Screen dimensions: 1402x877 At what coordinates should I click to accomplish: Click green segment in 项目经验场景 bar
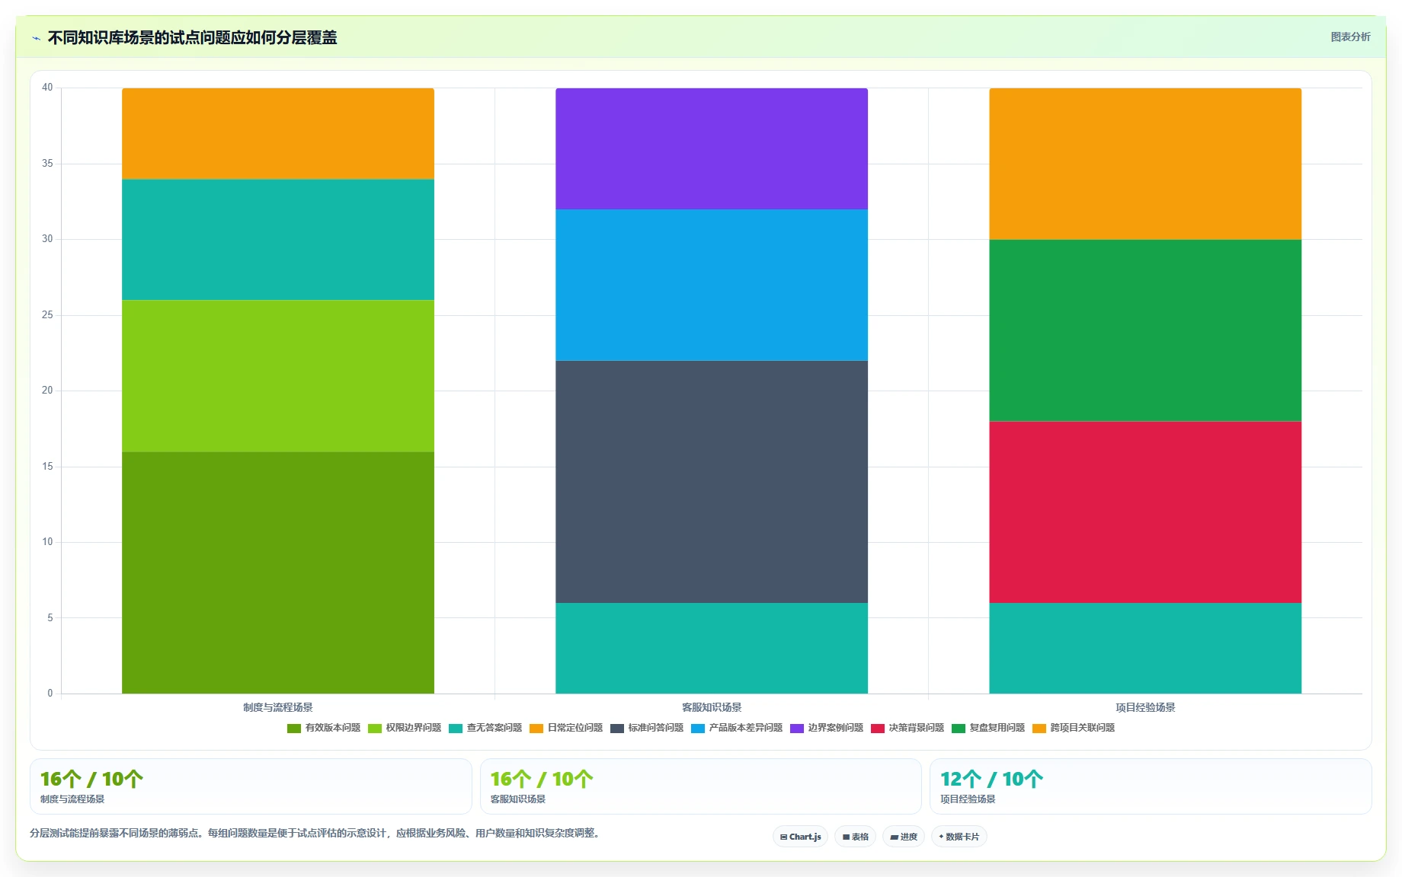[1145, 330]
